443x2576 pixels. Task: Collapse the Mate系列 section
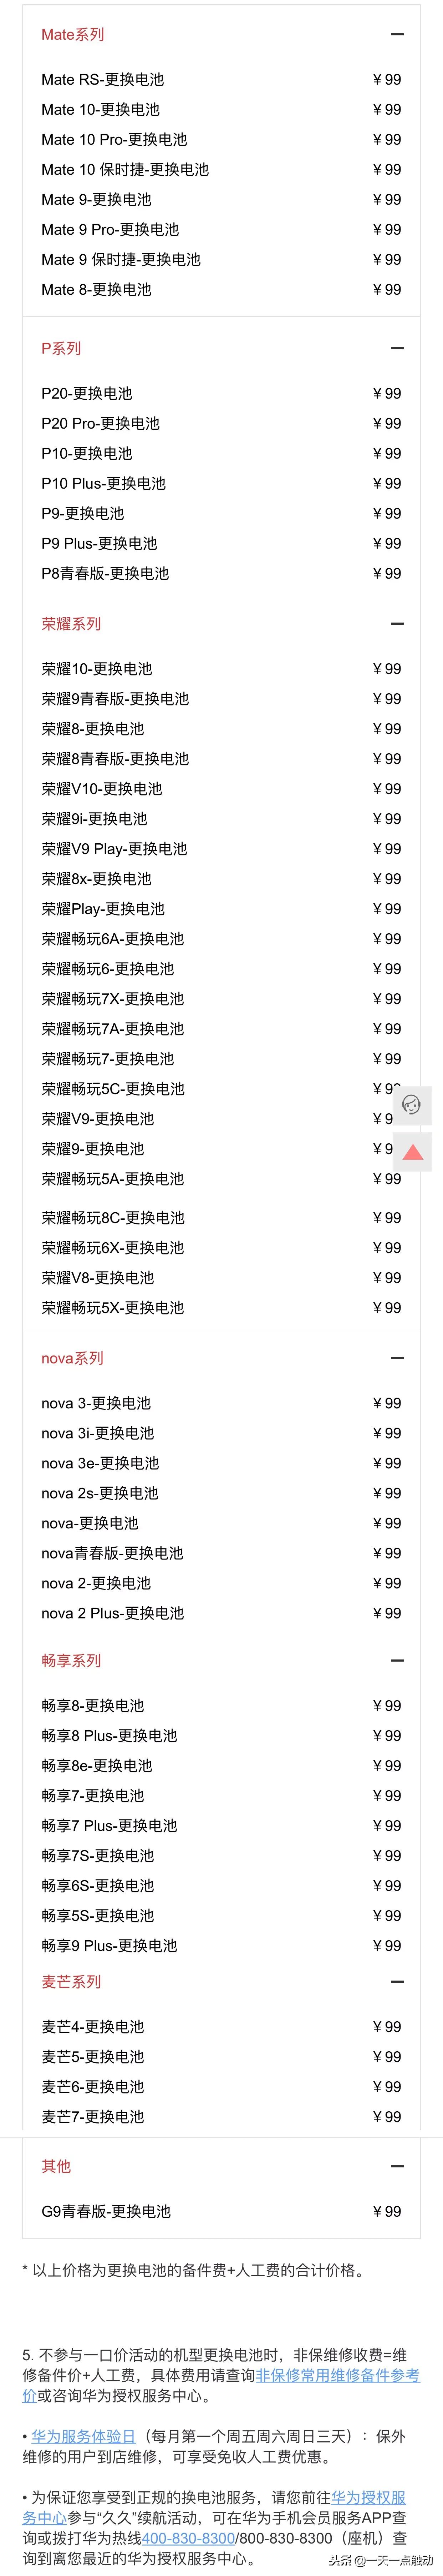(x=397, y=35)
